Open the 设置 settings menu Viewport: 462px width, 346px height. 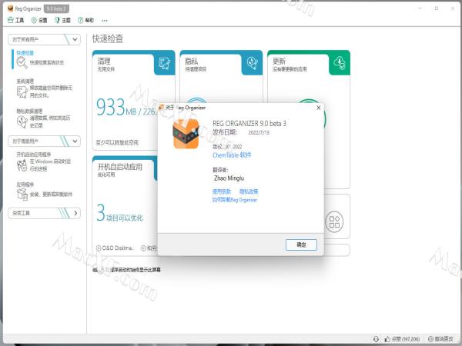point(39,20)
